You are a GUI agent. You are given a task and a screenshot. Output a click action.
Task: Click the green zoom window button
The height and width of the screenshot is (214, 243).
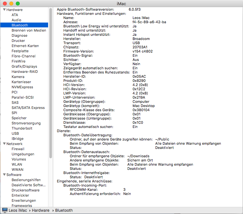coord(18,3)
